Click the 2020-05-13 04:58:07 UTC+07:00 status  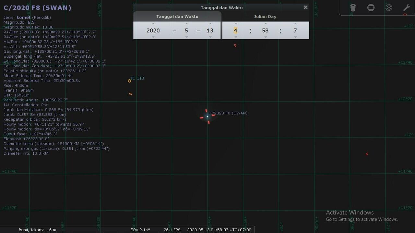[x=219, y=230]
